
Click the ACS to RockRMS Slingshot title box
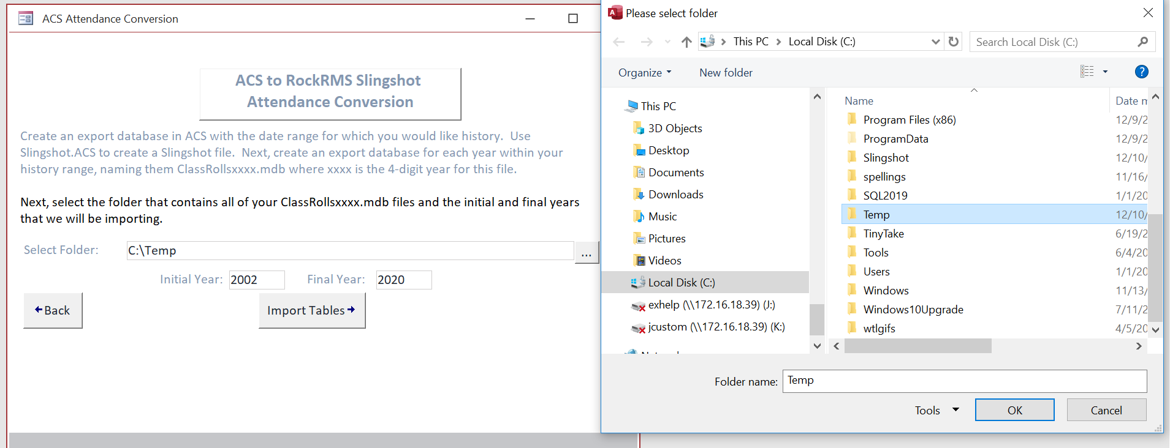point(330,94)
